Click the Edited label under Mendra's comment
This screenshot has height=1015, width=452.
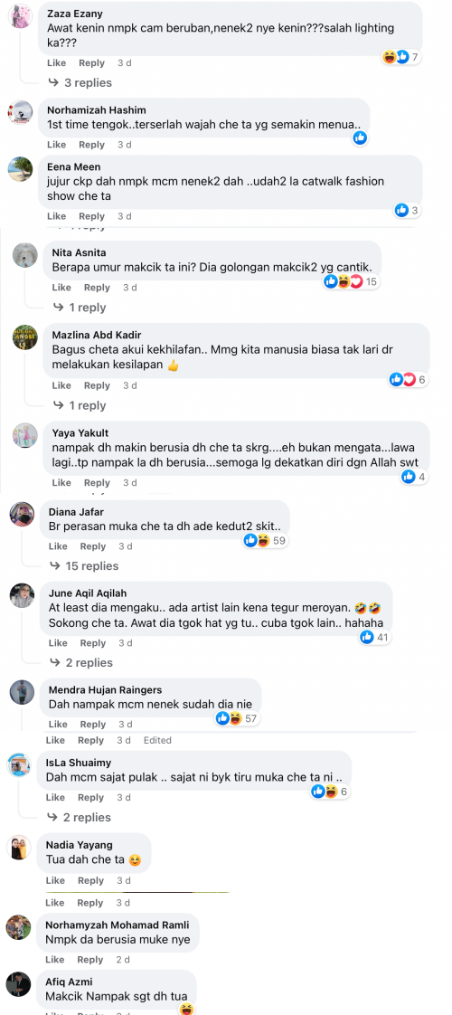[x=157, y=740]
